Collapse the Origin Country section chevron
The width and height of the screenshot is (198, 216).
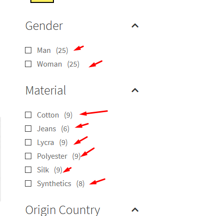coord(135,210)
